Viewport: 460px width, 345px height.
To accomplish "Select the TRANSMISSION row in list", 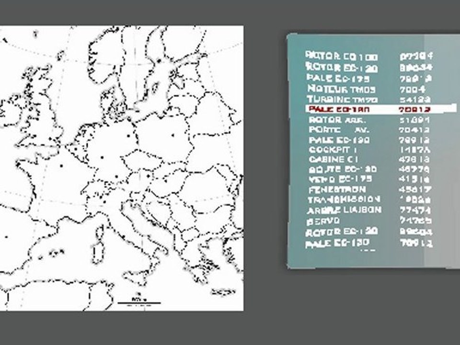I will 369,199.
